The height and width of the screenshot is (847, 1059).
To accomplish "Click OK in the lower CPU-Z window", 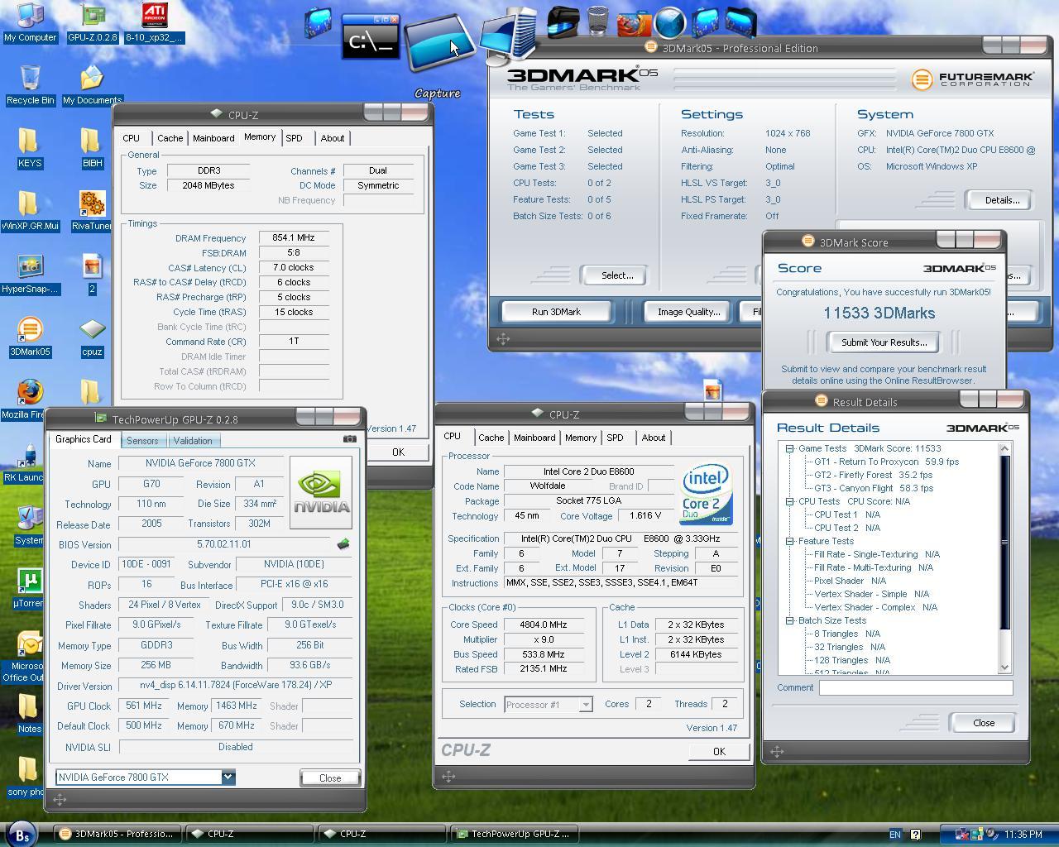I will click(x=719, y=751).
